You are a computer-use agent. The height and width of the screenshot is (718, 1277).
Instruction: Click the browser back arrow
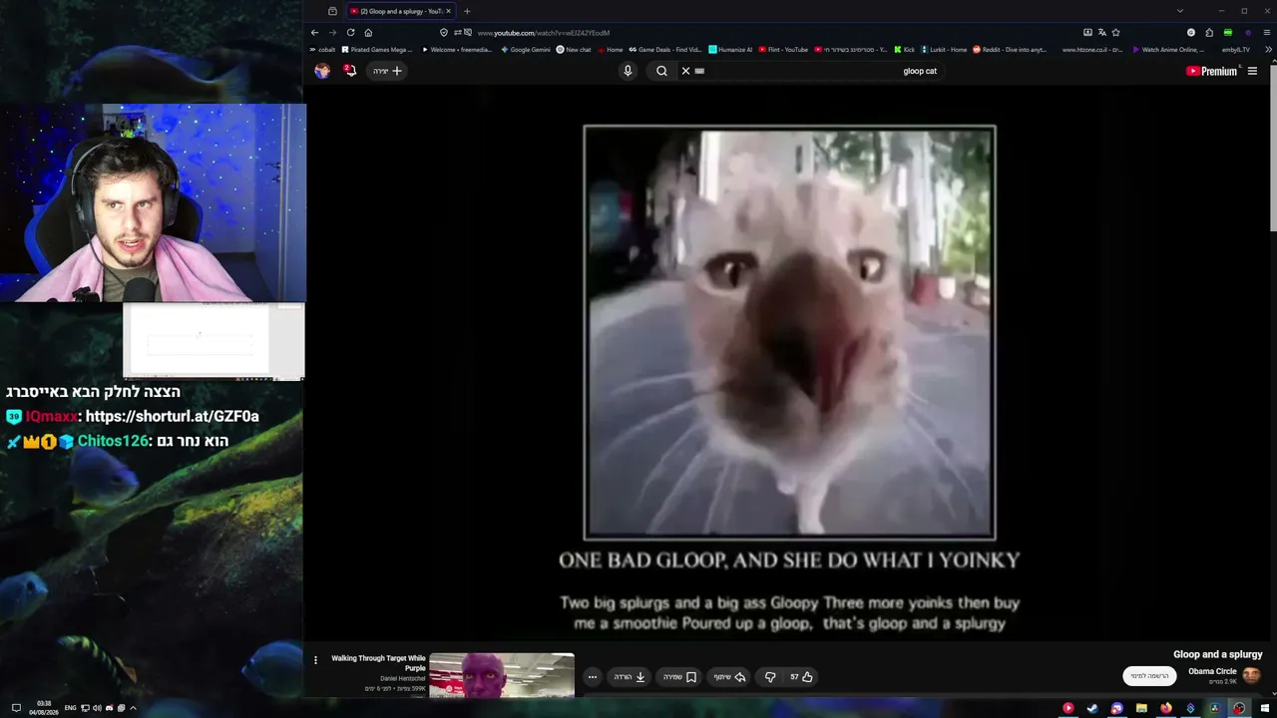tap(314, 33)
